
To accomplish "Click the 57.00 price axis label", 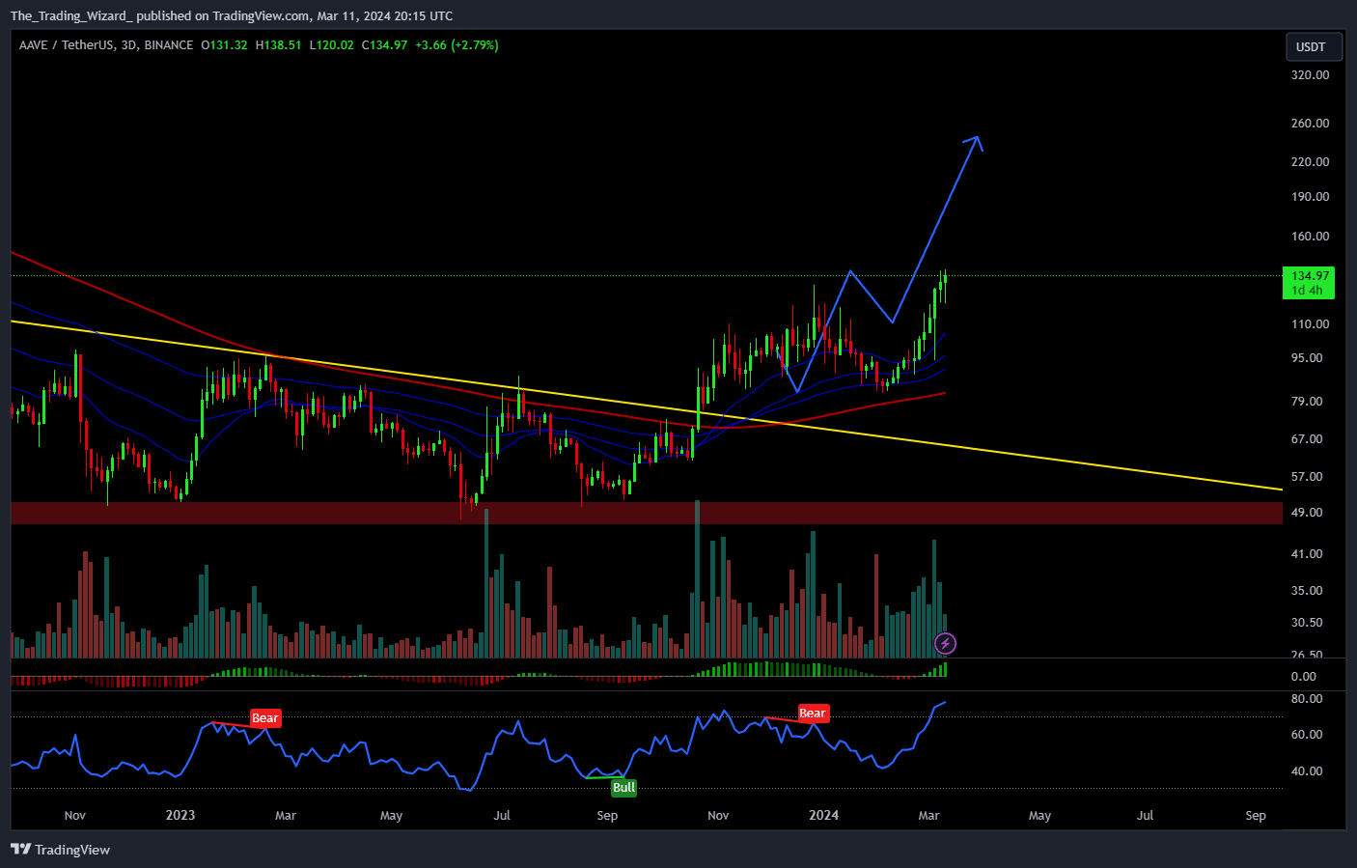I will click(1307, 477).
